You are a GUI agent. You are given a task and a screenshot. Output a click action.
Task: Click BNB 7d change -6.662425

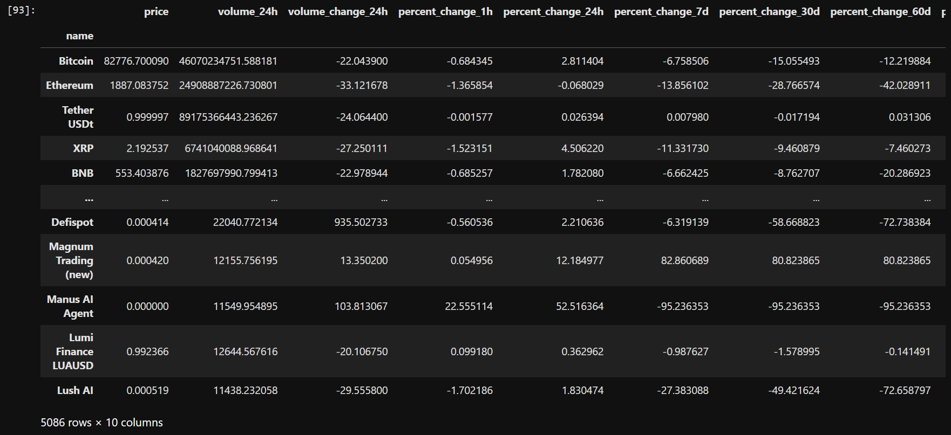(x=685, y=173)
